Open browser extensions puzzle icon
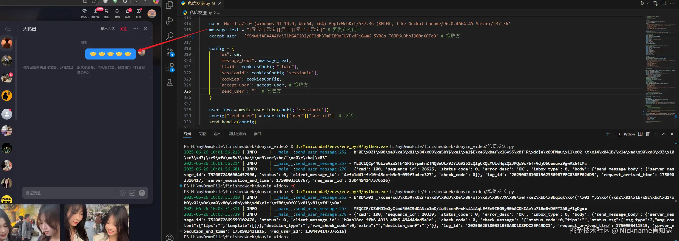This screenshot has width=679, height=241. (125, 1)
